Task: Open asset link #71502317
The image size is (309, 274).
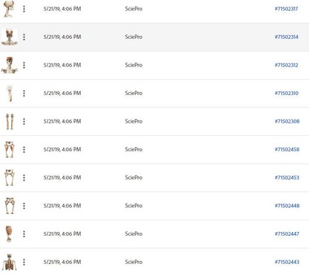Action: pyautogui.click(x=286, y=9)
